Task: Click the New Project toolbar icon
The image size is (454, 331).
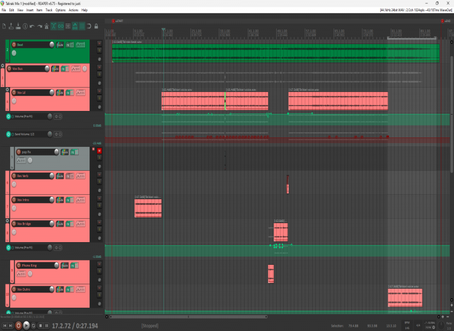Action: click(x=4, y=26)
